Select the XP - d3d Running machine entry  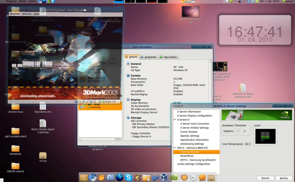(100, 106)
